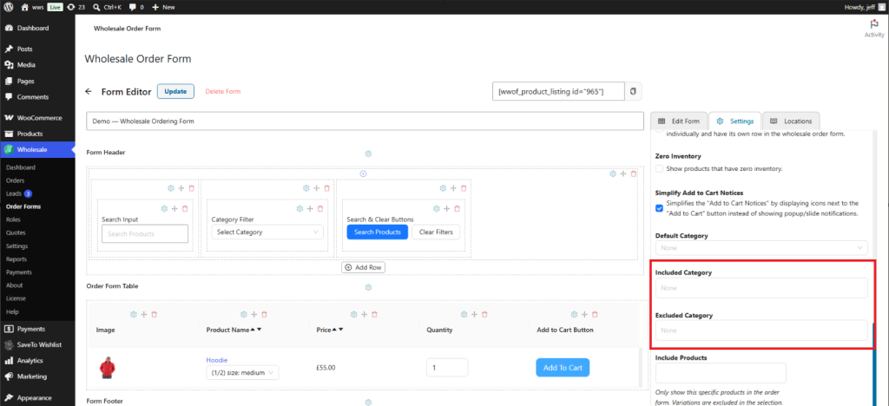Click the back arrow beside Form Editor
This screenshot has width=889, height=406.
[89, 91]
